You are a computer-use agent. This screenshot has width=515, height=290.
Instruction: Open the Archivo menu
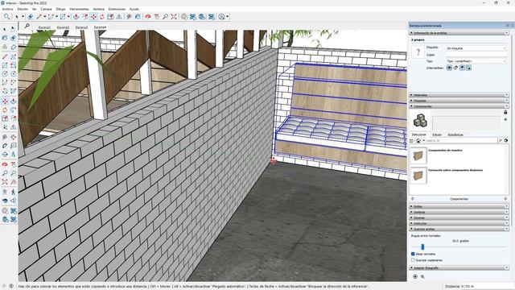[x=7, y=9]
